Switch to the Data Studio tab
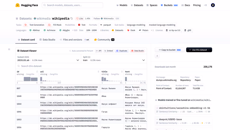 click(47, 40)
